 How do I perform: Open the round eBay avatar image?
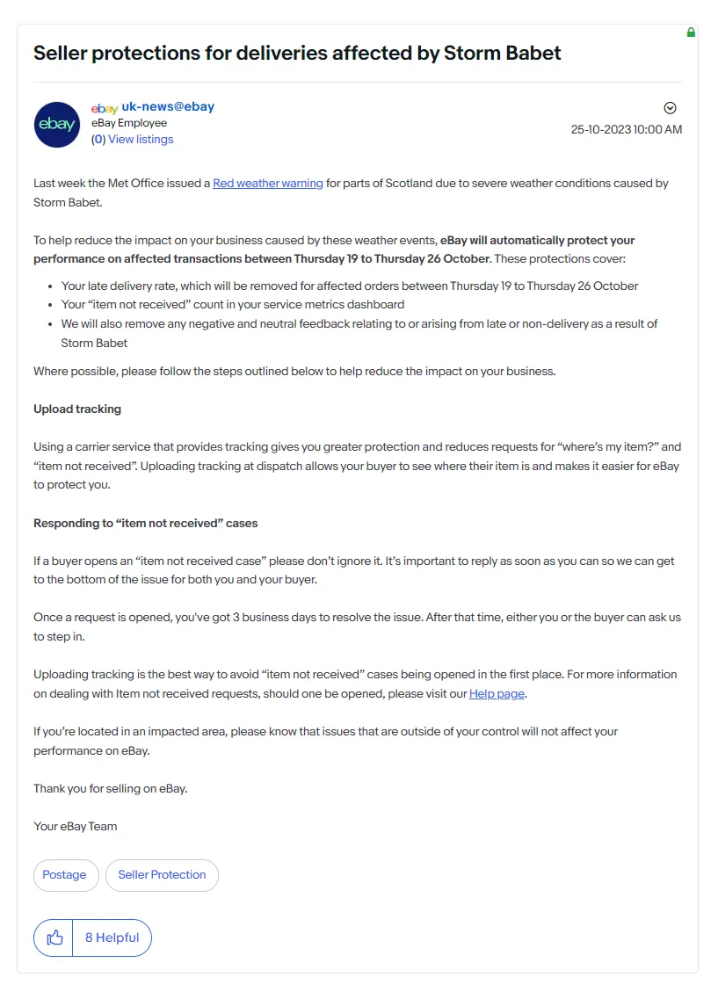point(57,125)
